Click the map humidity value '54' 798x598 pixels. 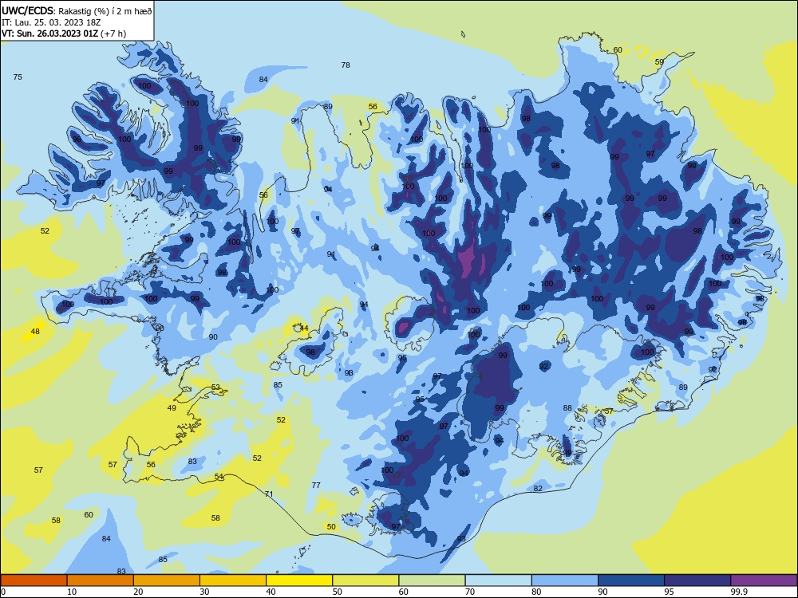click(219, 476)
